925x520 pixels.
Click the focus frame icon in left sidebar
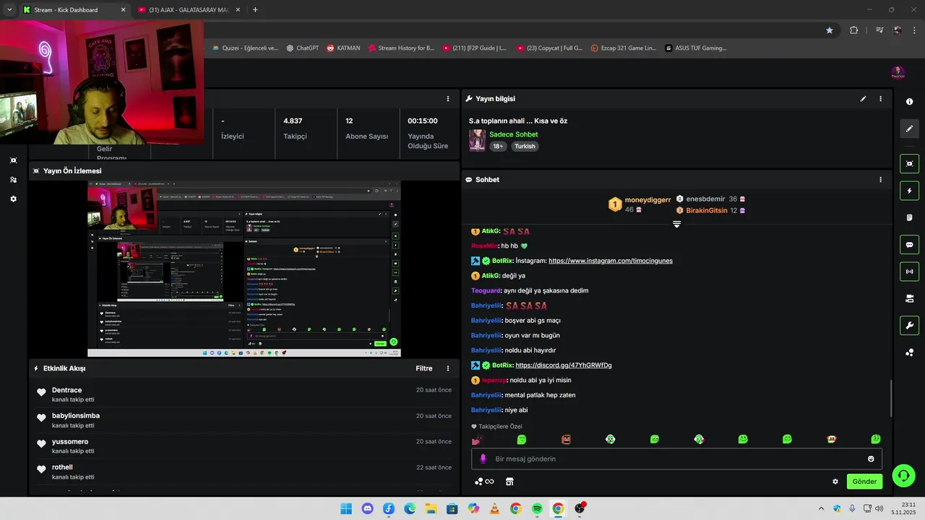(x=13, y=160)
